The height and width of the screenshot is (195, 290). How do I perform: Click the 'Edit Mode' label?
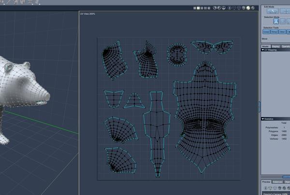pyautogui.click(x=269, y=7)
